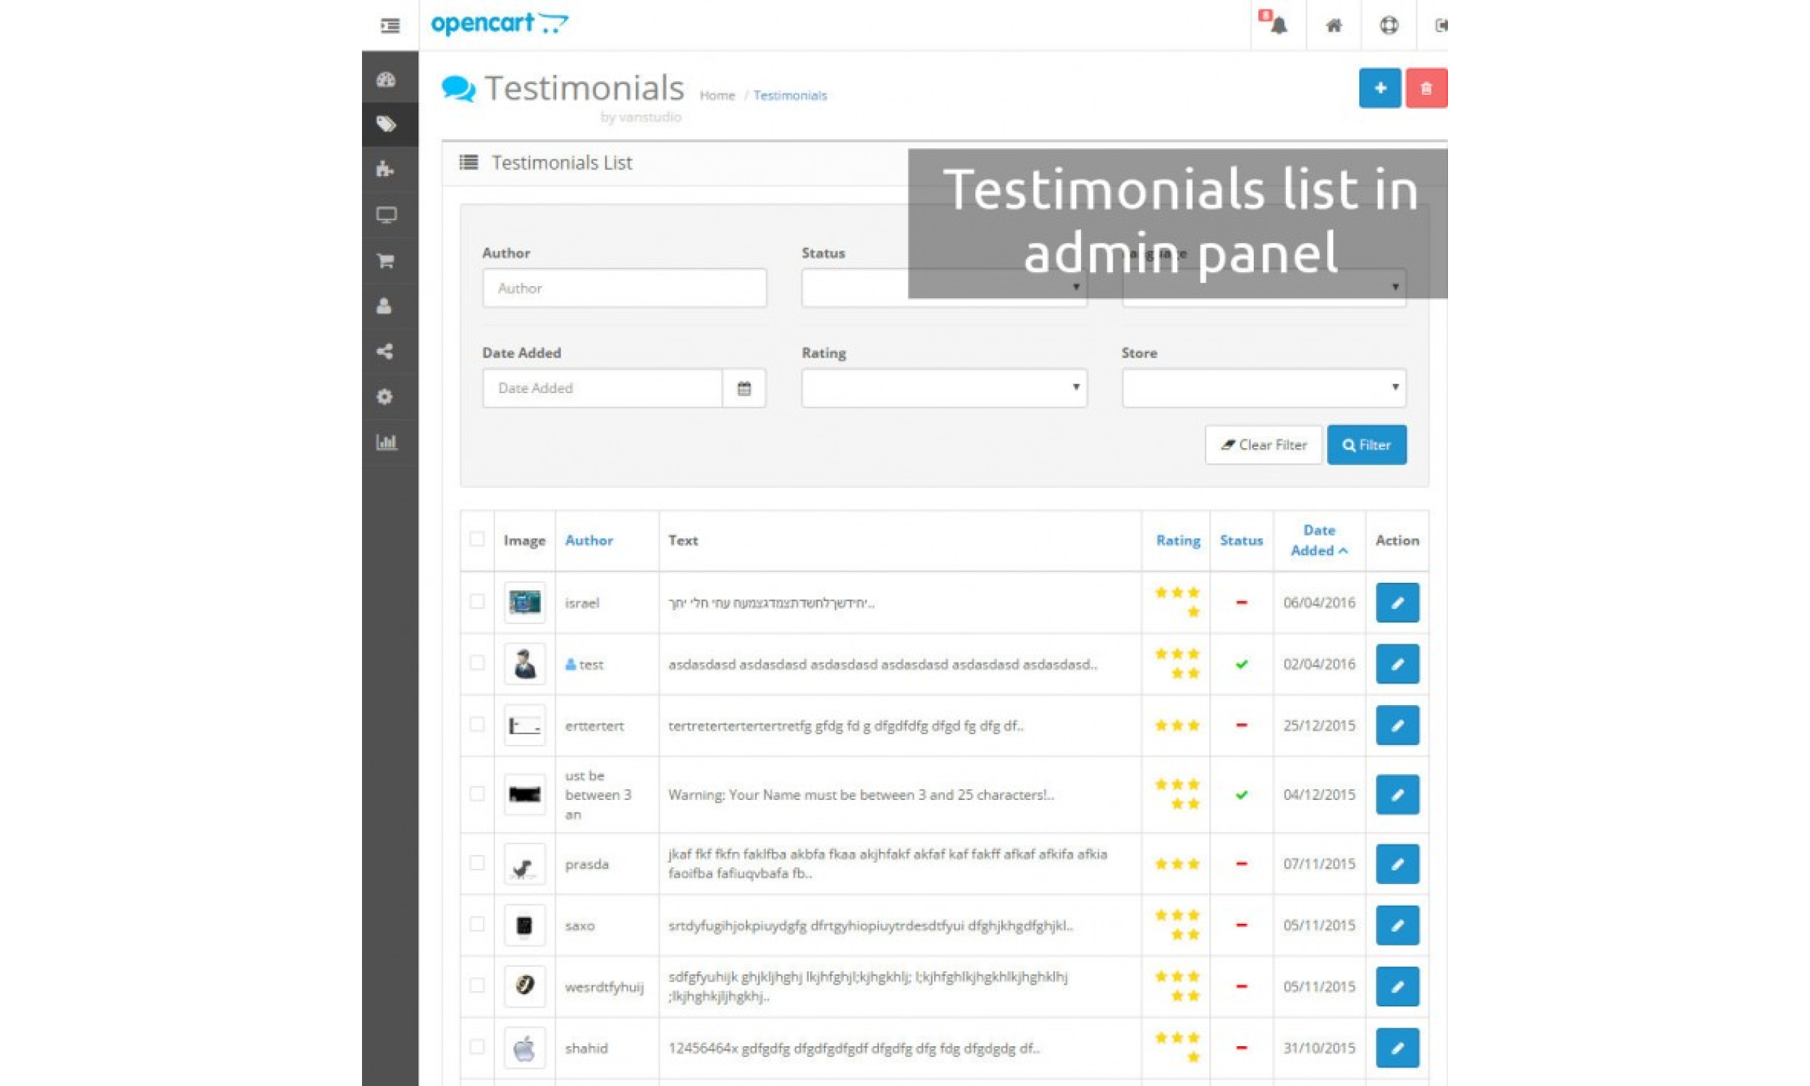Click the Home breadcrumb link
This screenshot has height=1086, width=1810.
click(716, 96)
